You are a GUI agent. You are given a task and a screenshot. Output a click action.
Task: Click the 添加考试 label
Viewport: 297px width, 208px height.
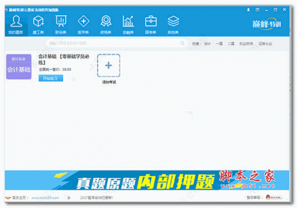click(109, 82)
